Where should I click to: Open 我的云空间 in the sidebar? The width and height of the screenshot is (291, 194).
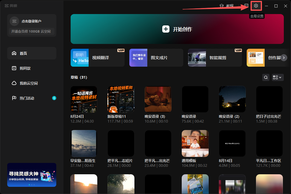32,83
